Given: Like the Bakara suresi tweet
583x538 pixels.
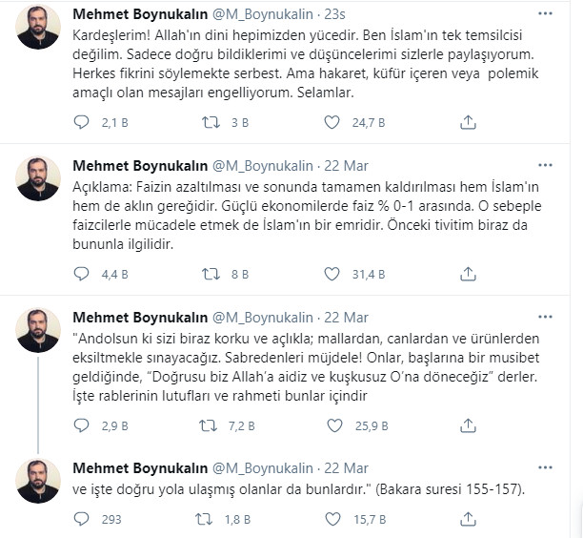Looking at the screenshot, I should (332, 519).
